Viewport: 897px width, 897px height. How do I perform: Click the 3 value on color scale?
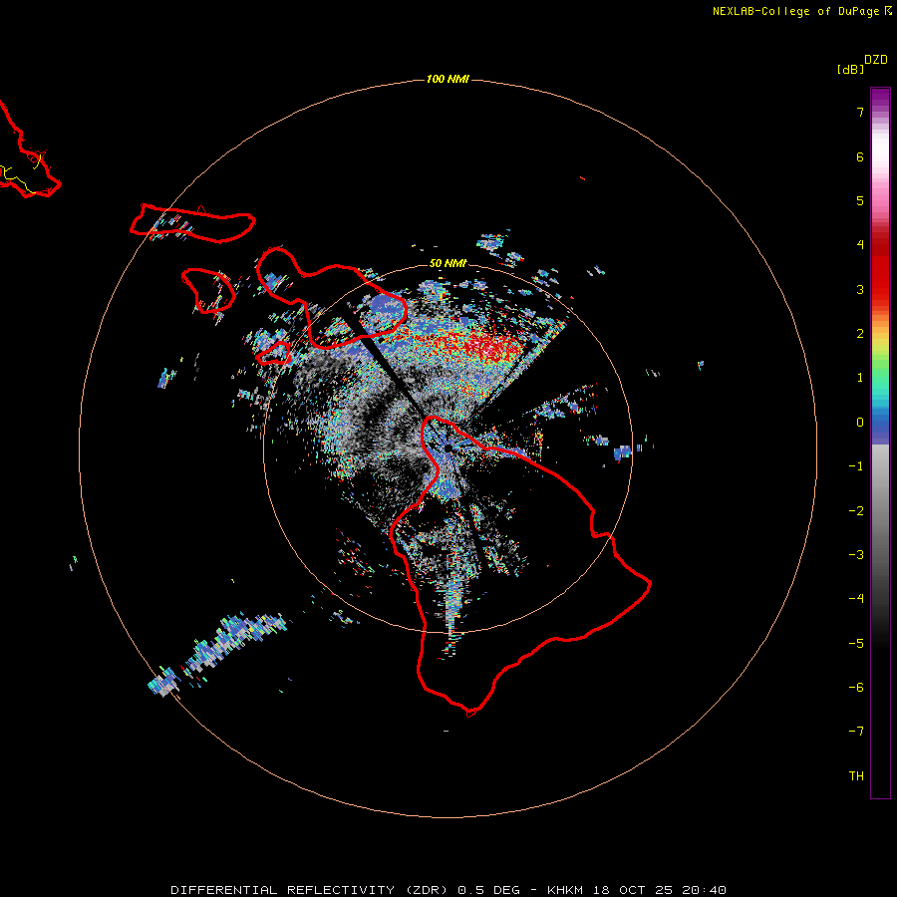860,289
